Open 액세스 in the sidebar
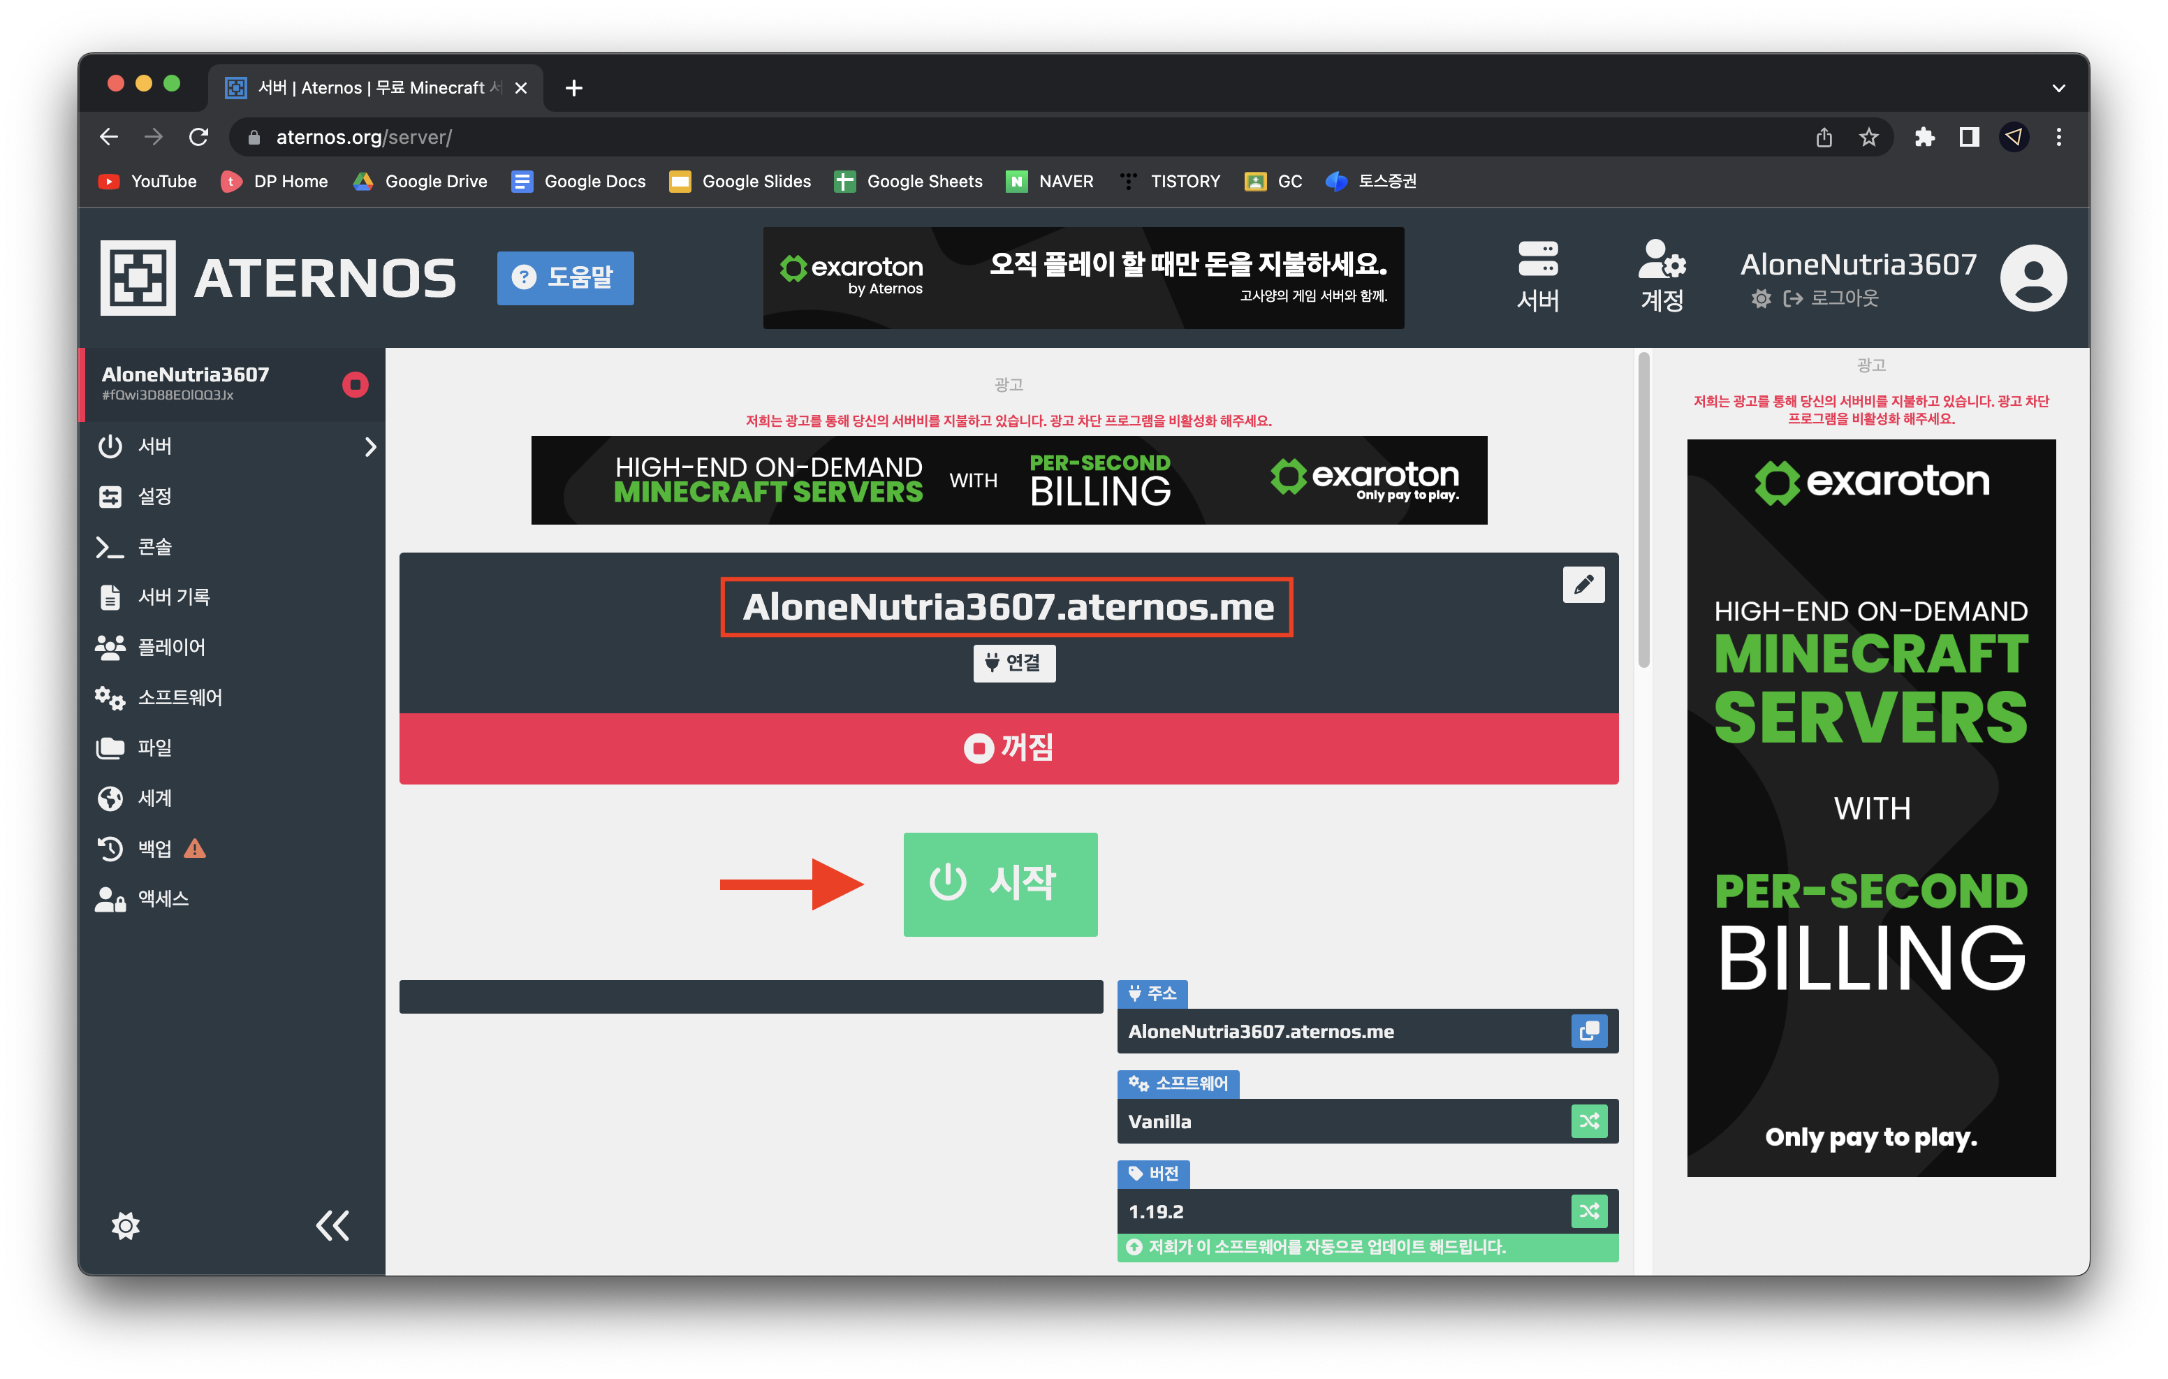 (233, 899)
